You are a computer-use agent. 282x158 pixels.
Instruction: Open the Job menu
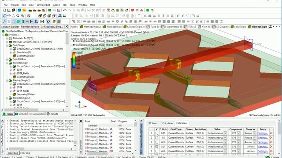[65, 5]
